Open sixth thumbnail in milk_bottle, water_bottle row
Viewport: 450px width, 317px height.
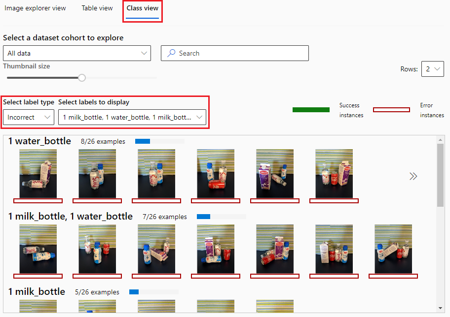pos(334,249)
